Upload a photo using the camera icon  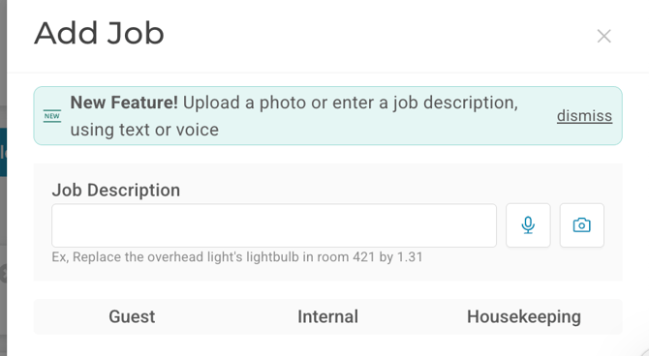pyautogui.click(x=581, y=225)
